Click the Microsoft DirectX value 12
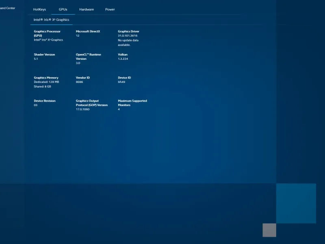 [78, 36]
